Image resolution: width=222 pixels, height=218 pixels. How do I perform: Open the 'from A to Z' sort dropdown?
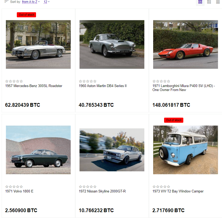(31, 2)
